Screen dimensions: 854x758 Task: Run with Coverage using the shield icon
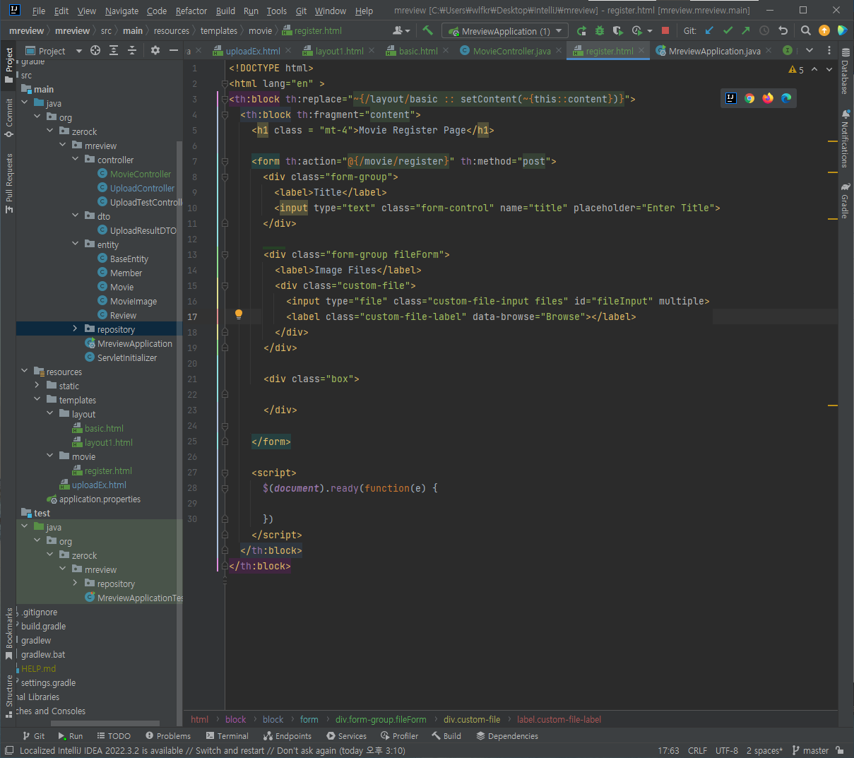(x=618, y=30)
